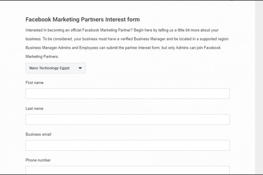This screenshot has height=175, width=263.
Task: Click the Phone number label
Action: coord(38,160)
